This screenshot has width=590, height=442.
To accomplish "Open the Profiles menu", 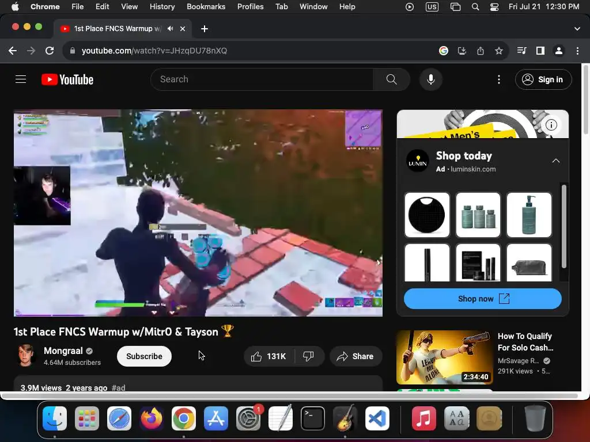I will click(x=250, y=7).
